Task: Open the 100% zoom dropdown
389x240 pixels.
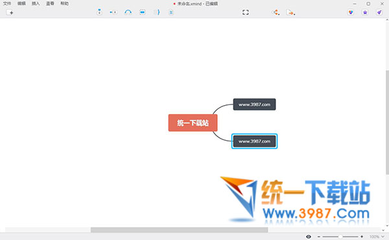Action: click(377, 237)
